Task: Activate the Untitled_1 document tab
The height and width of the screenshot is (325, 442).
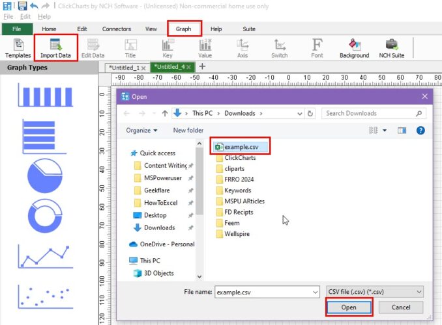Action: click(x=125, y=68)
